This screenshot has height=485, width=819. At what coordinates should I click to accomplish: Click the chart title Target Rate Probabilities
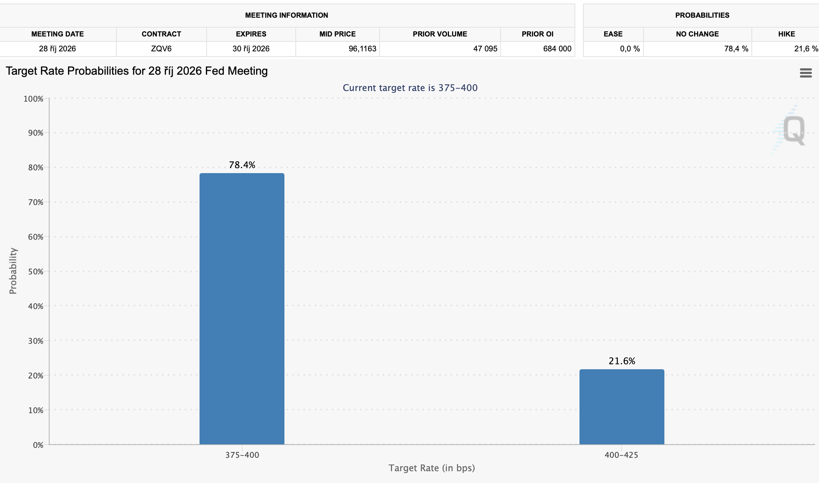[137, 71]
